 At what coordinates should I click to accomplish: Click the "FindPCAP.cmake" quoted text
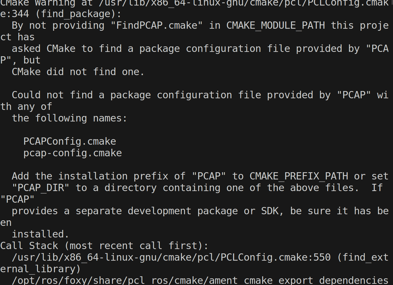(156, 26)
